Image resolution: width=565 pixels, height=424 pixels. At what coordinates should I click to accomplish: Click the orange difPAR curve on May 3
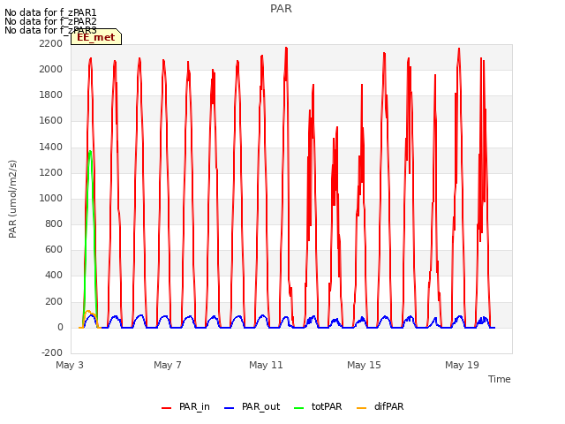(x=87, y=311)
